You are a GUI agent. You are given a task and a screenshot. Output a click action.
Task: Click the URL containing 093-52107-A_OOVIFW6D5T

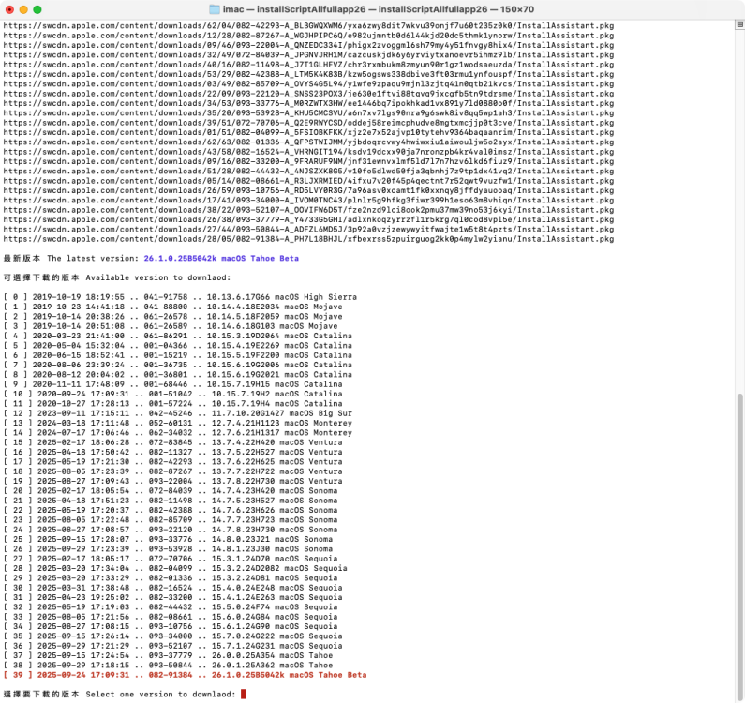[x=309, y=210]
